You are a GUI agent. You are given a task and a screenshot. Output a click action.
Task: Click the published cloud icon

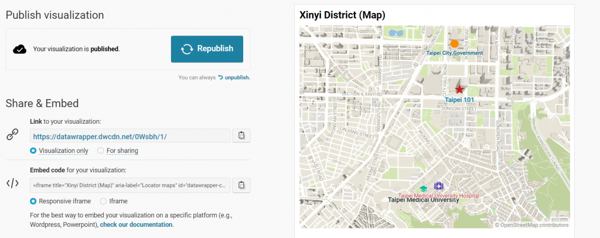click(x=19, y=49)
